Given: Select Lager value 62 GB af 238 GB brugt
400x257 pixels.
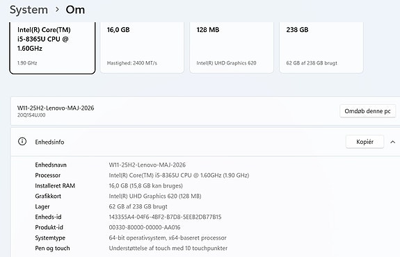Looking at the screenshot, I should [138, 206].
